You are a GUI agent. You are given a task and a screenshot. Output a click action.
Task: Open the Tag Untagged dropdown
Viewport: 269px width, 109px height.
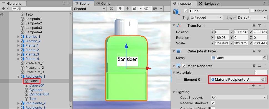206,17
